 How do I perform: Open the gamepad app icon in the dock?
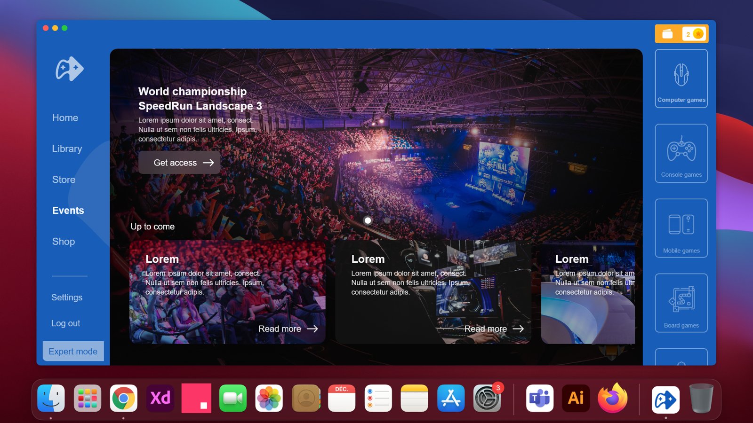665,399
